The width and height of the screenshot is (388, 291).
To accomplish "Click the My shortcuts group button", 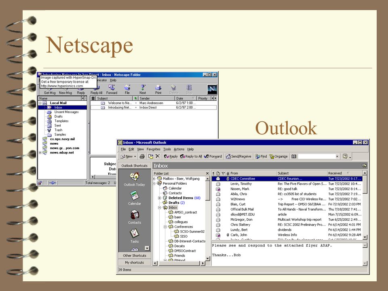I will pos(134,262).
